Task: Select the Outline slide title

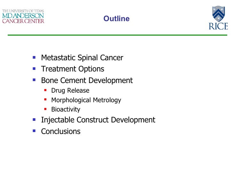Action: click(x=116, y=19)
